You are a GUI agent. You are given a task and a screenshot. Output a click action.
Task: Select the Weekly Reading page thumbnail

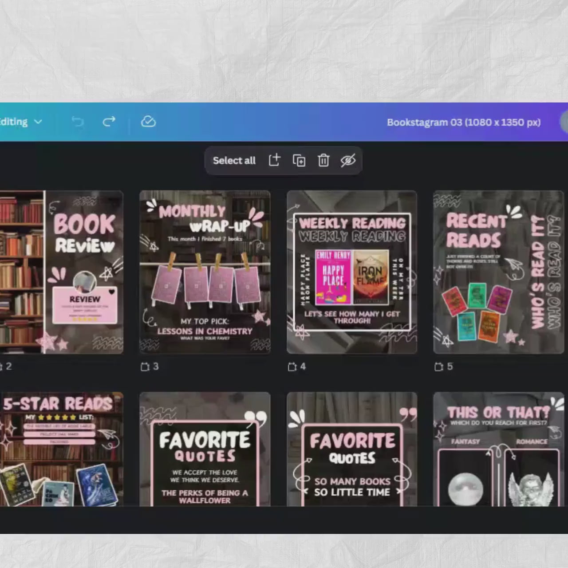[x=352, y=272]
